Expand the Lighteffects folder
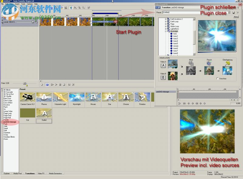Viewport: 243px width, 179px height. click(166, 29)
